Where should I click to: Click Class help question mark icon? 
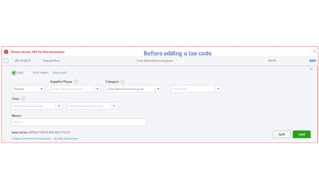click(x=23, y=99)
